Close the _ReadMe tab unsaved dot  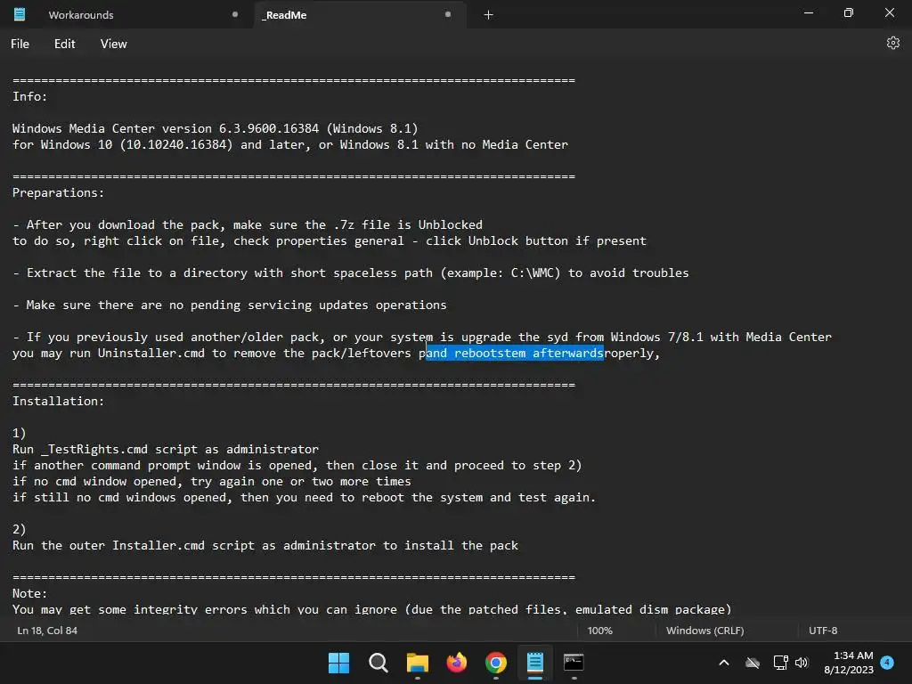click(x=448, y=14)
